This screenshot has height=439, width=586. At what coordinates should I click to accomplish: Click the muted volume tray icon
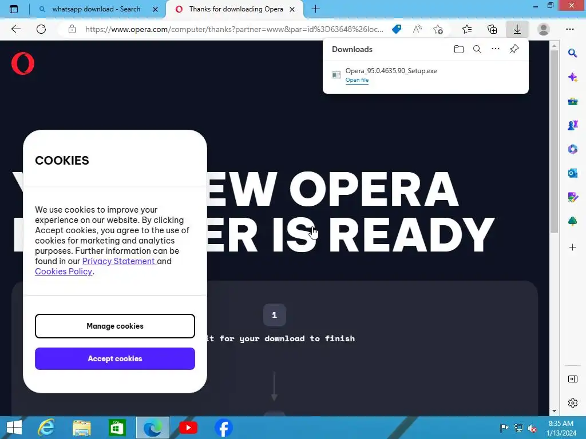coord(532,428)
